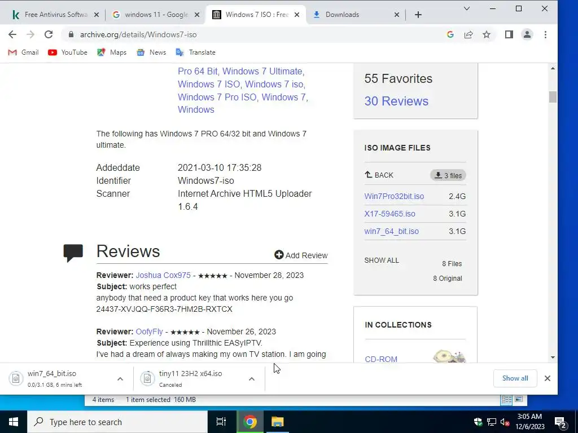The height and width of the screenshot is (433, 578).
Task: Open the Chrome profile avatar
Action: pyautogui.click(x=527, y=34)
